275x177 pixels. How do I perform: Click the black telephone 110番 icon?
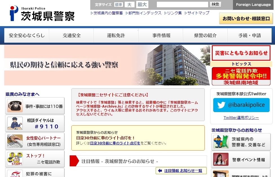tap(15, 106)
